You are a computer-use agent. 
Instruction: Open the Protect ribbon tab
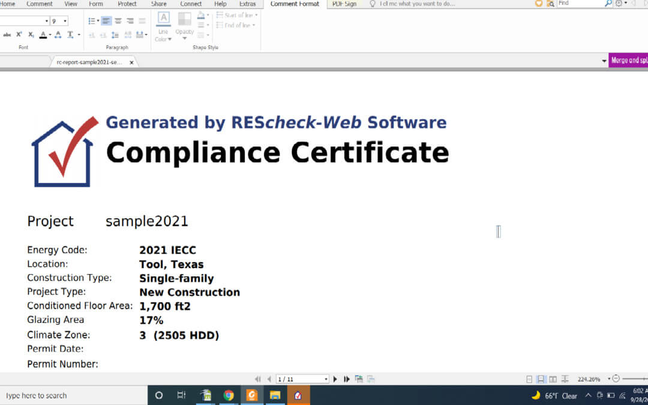point(127,4)
